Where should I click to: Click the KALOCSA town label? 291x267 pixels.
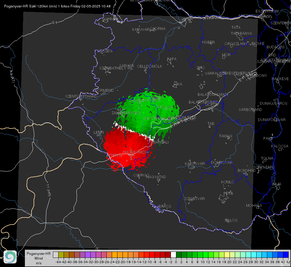pos(280,146)
